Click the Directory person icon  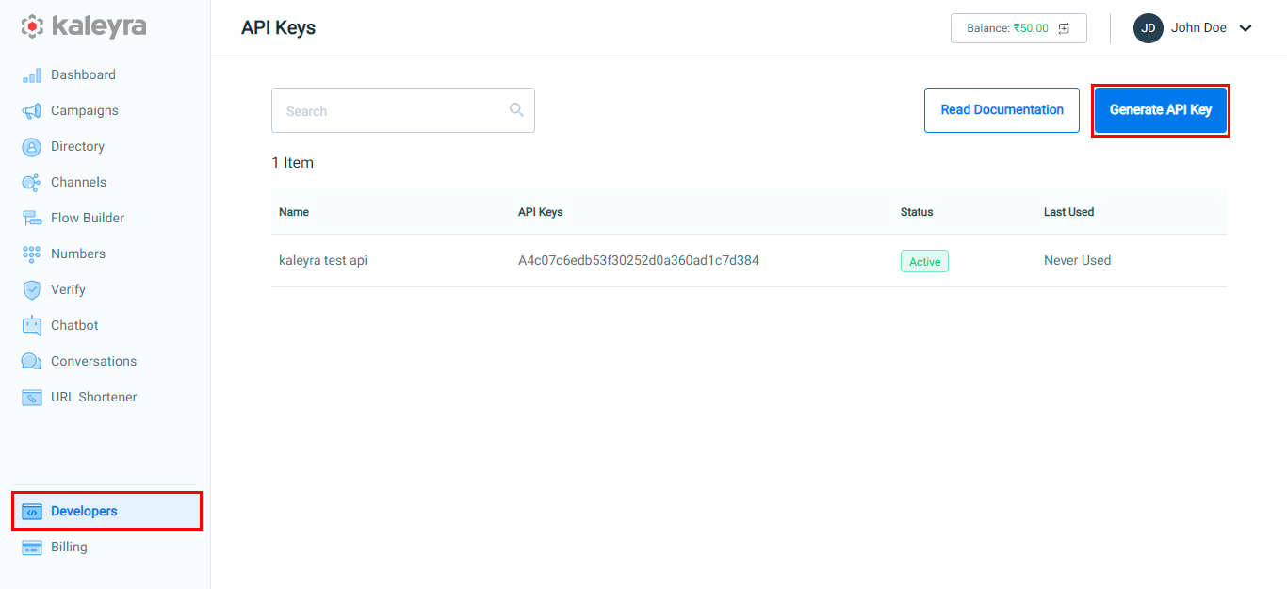pos(32,147)
